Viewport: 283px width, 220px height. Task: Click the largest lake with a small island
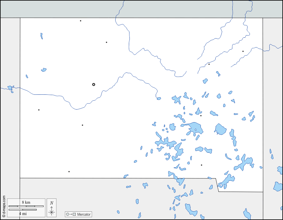pyautogui.click(x=194, y=128)
